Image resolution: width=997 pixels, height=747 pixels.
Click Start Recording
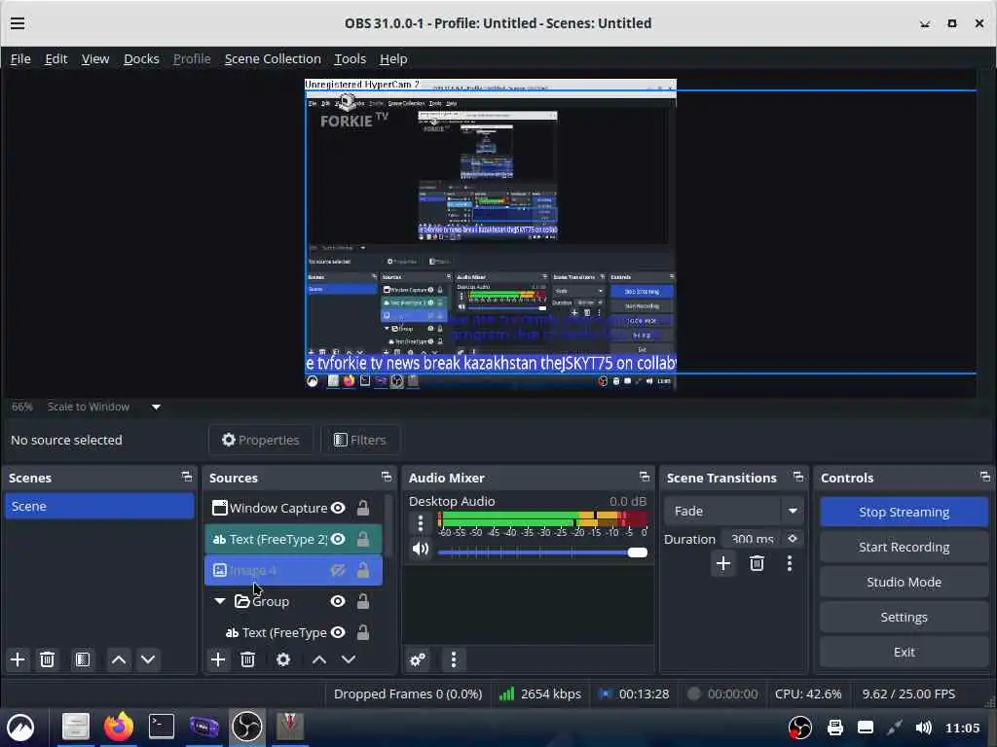pyautogui.click(x=904, y=547)
